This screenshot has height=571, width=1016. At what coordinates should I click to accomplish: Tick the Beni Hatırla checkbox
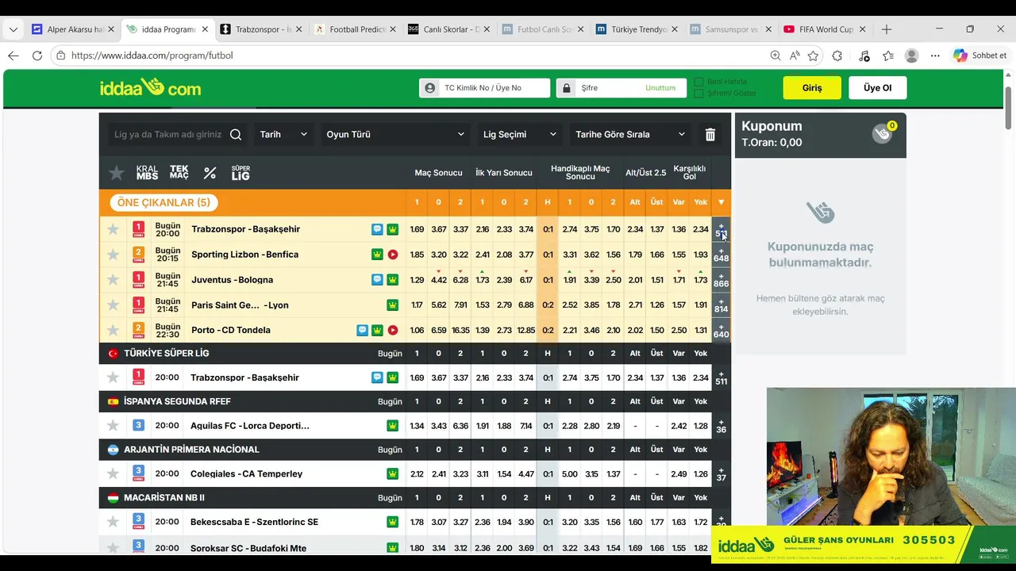699,82
